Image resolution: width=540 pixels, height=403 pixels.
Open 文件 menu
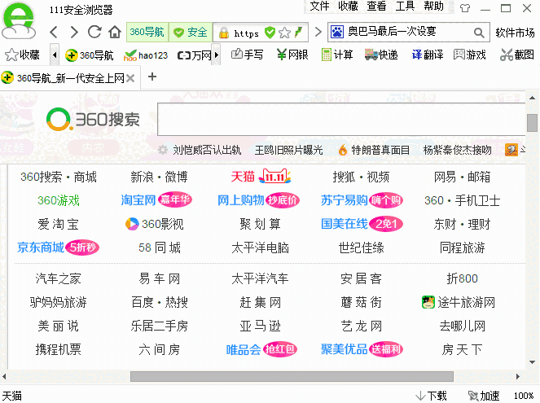pyautogui.click(x=319, y=7)
